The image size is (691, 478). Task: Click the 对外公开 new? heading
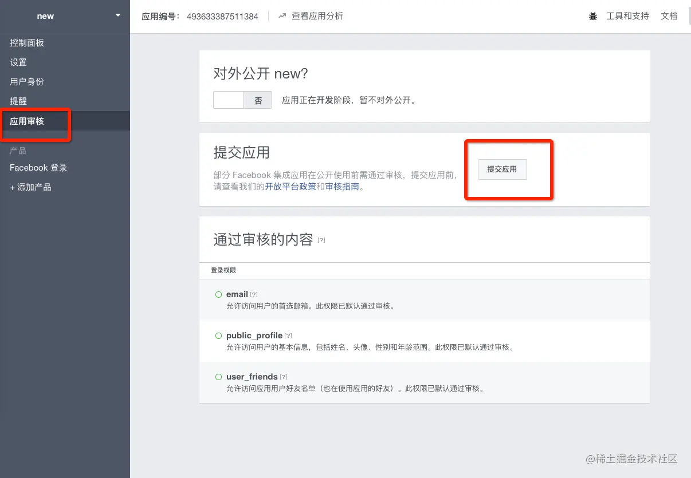point(261,73)
